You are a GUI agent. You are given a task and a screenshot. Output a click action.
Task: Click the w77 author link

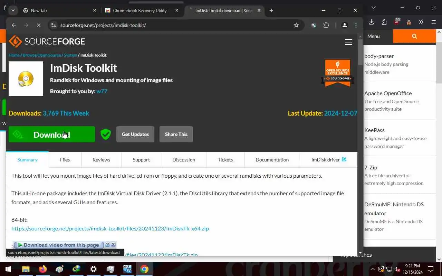[x=102, y=91]
